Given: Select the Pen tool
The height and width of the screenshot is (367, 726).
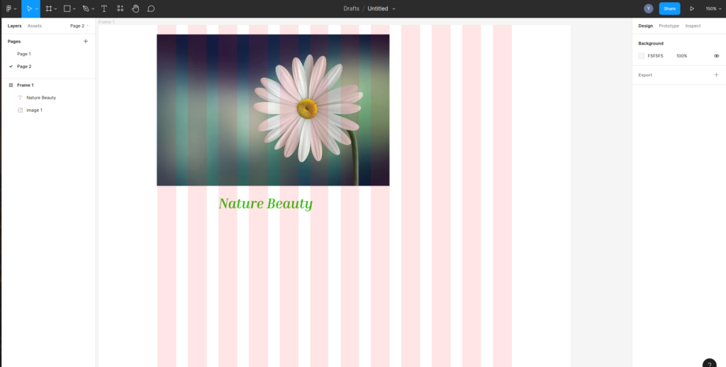Looking at the screenshot, I should (85, 9).
